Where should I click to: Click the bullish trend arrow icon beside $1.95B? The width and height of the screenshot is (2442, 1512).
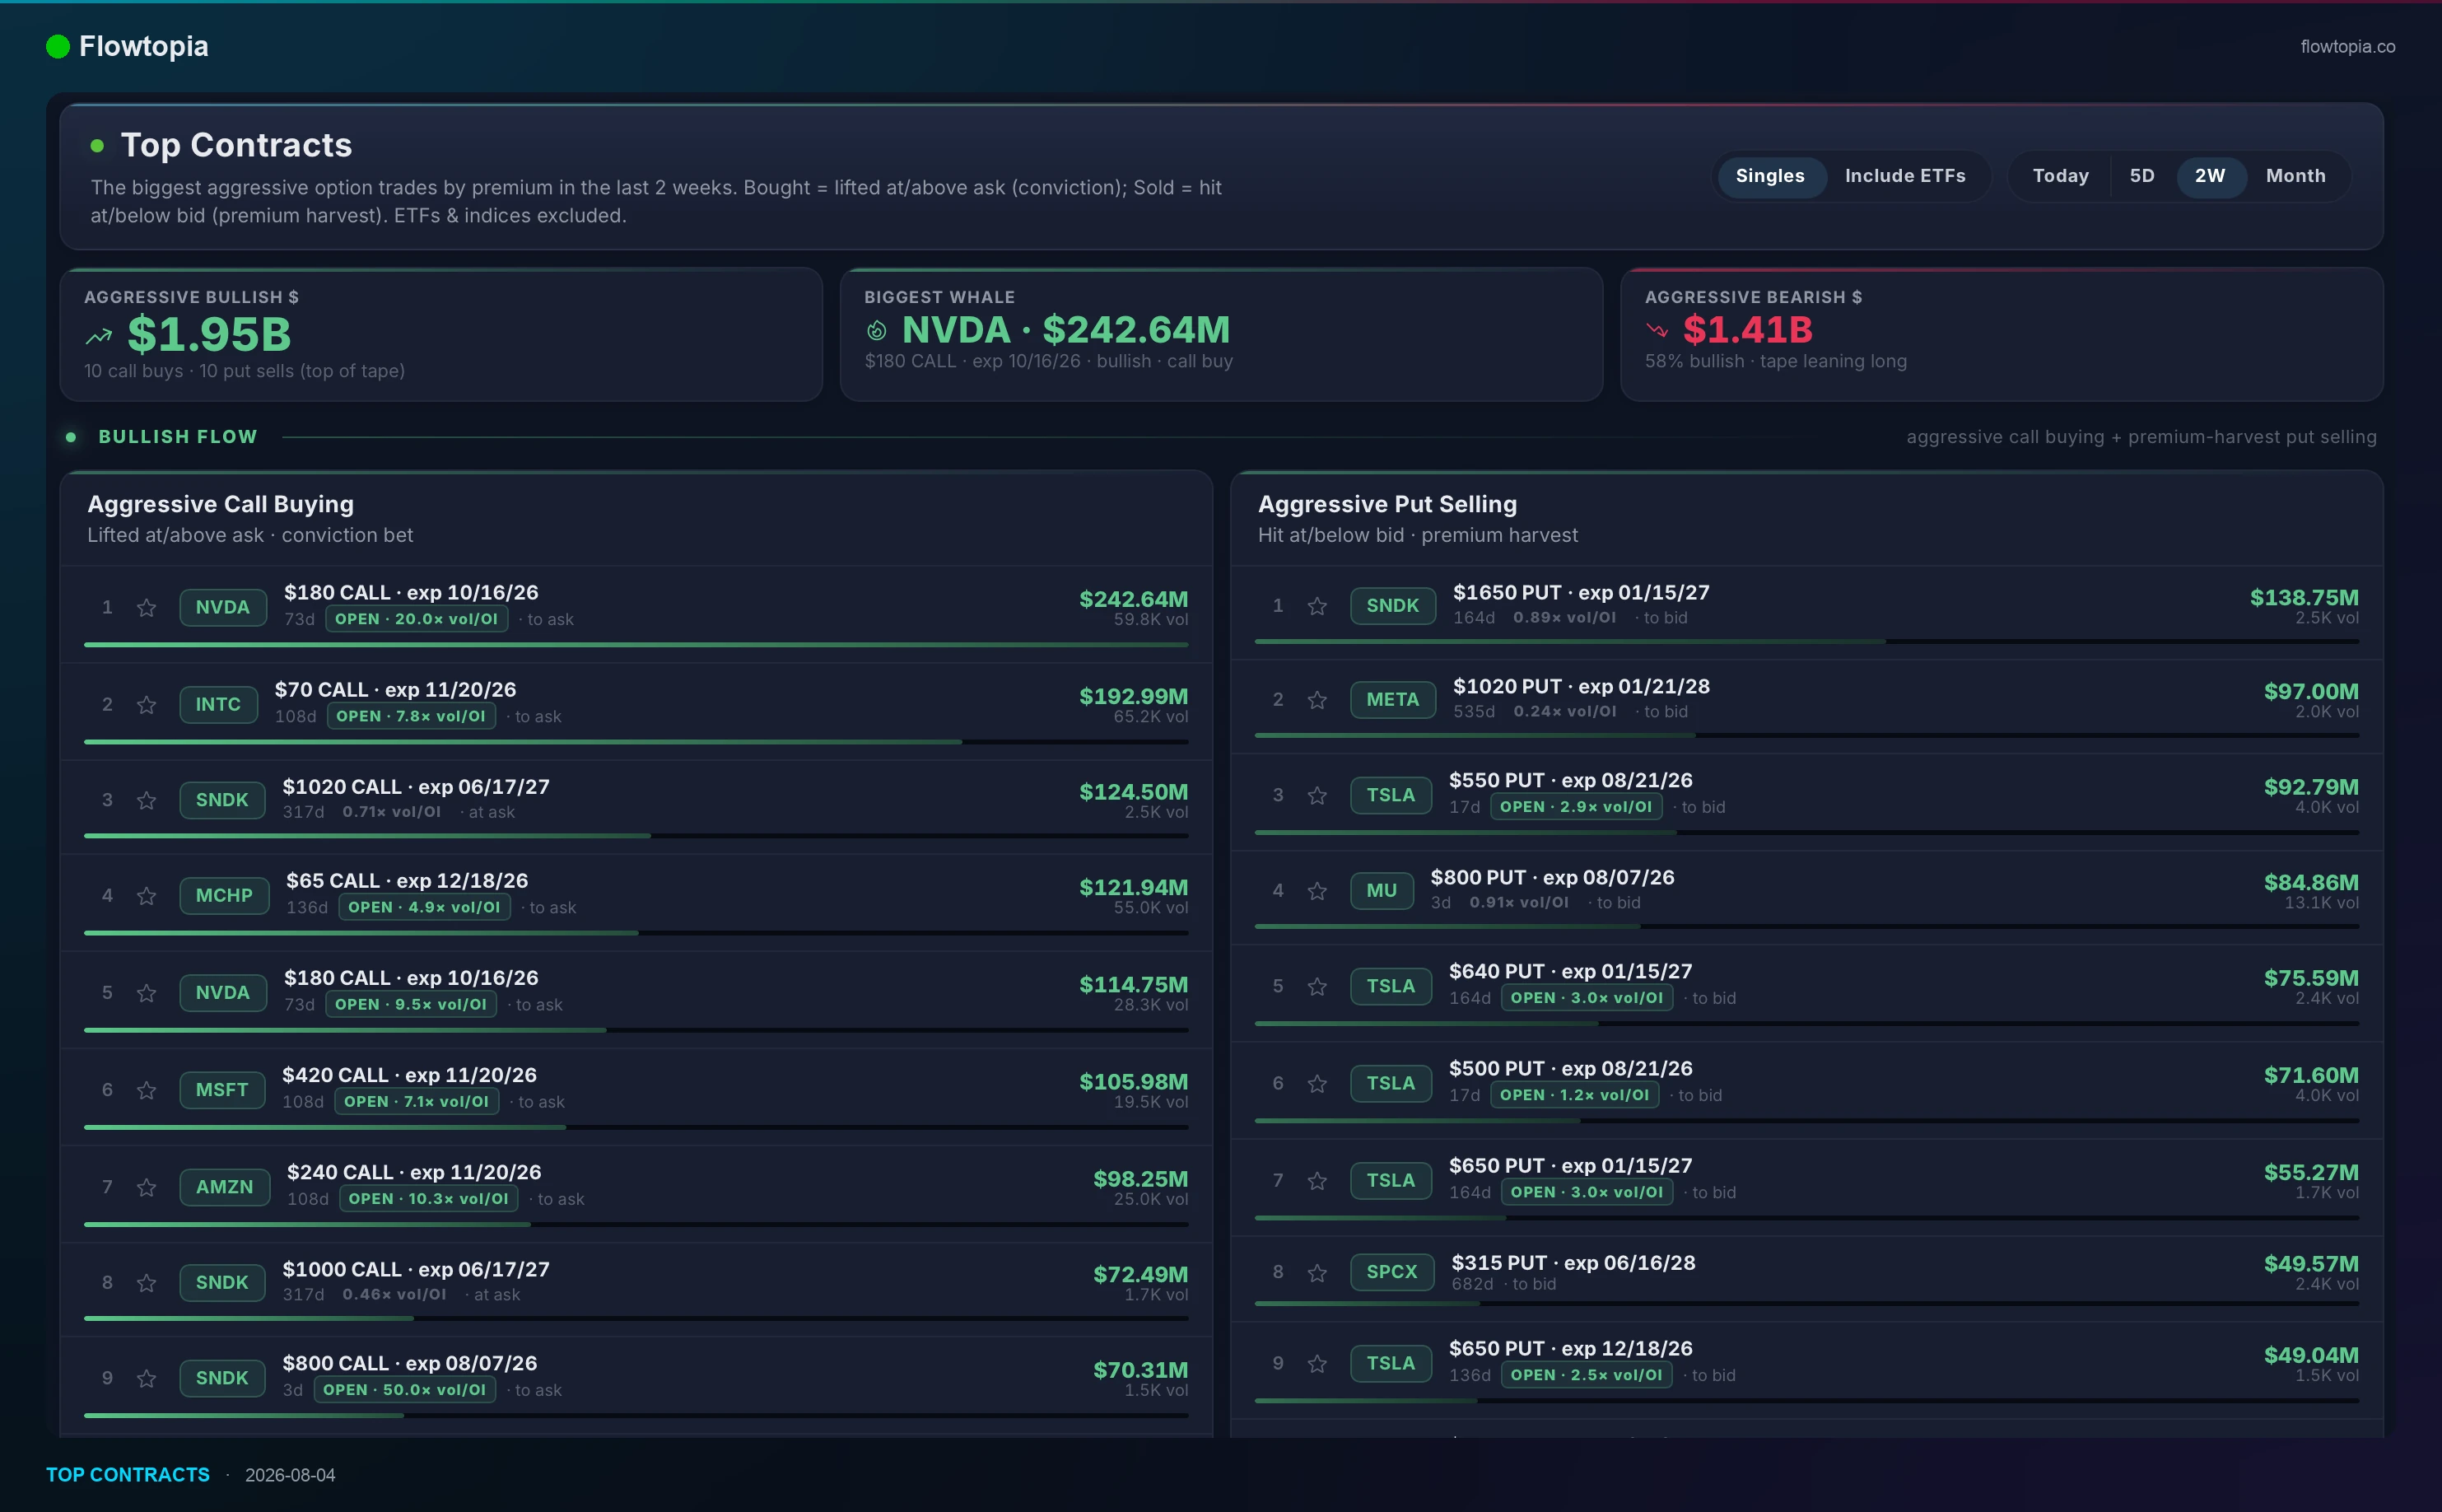coord(99,336)
